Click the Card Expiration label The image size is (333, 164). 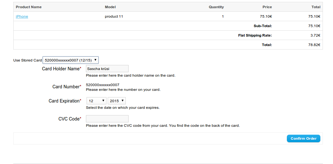[x=64, y=101]
